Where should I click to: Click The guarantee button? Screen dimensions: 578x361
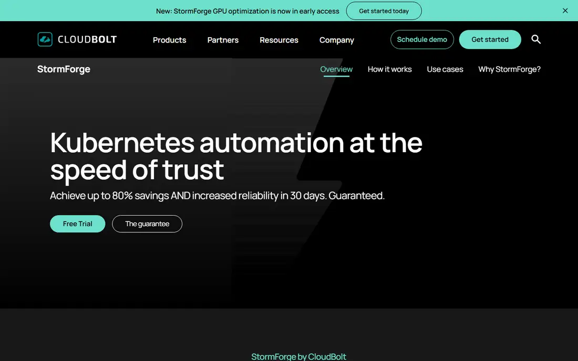tap(147, 224)
